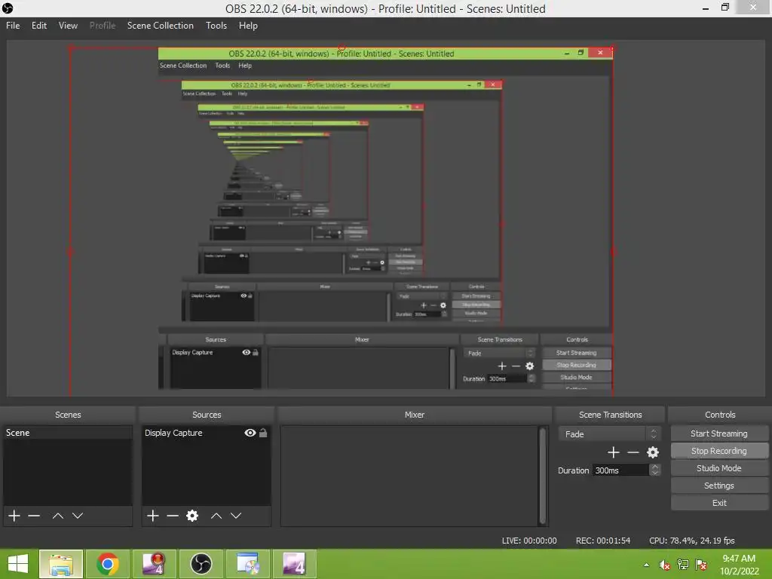Open disc media app in taskbar
This screenshot has width=772, height=579.
point(247,564)
